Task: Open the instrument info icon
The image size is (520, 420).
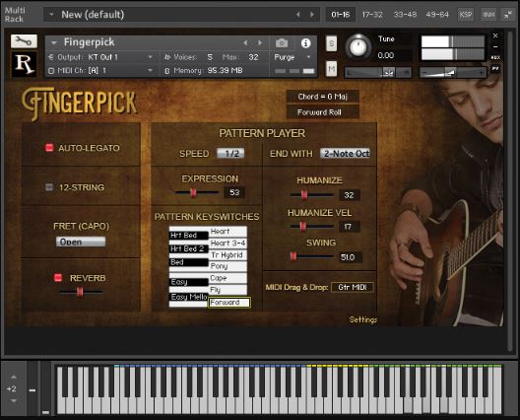Action: (305, 42)
